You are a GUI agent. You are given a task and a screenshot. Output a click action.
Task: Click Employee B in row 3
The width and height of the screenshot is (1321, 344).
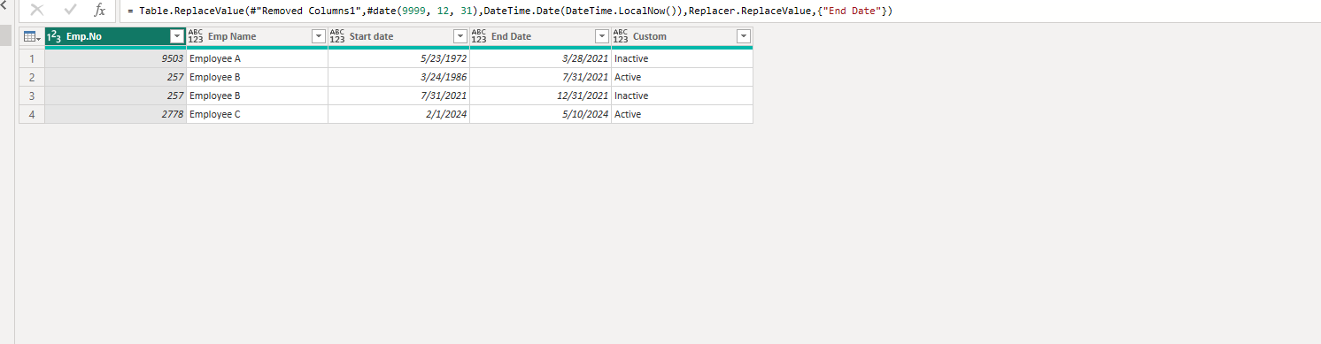coord(258,96)
